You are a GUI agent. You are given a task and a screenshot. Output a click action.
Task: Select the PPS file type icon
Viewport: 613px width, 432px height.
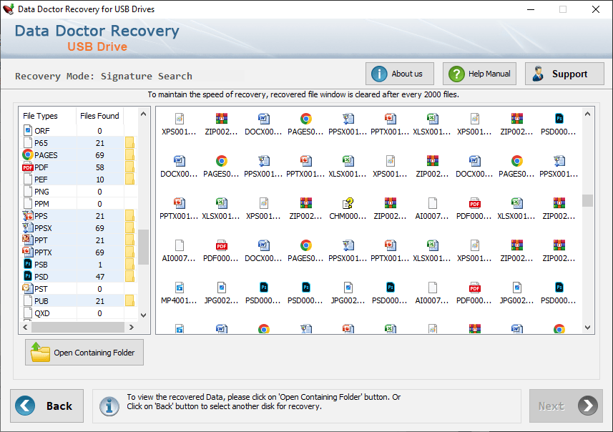click(x=28, y=216)
